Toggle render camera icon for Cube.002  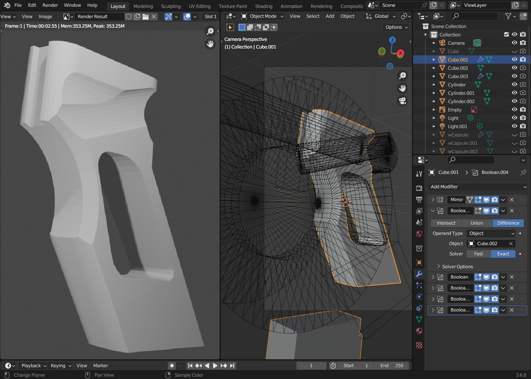[523, 68]
